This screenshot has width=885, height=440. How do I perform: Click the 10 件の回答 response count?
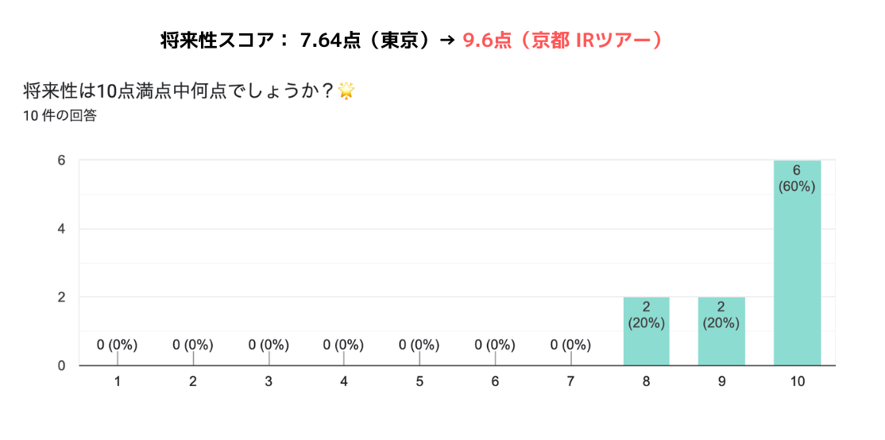pyautogui.click(x=60, y=116)
